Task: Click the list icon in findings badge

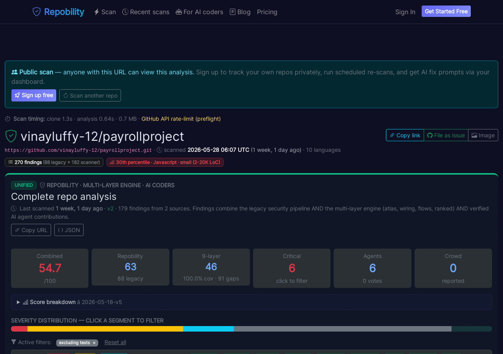Action: click(11, 162)
